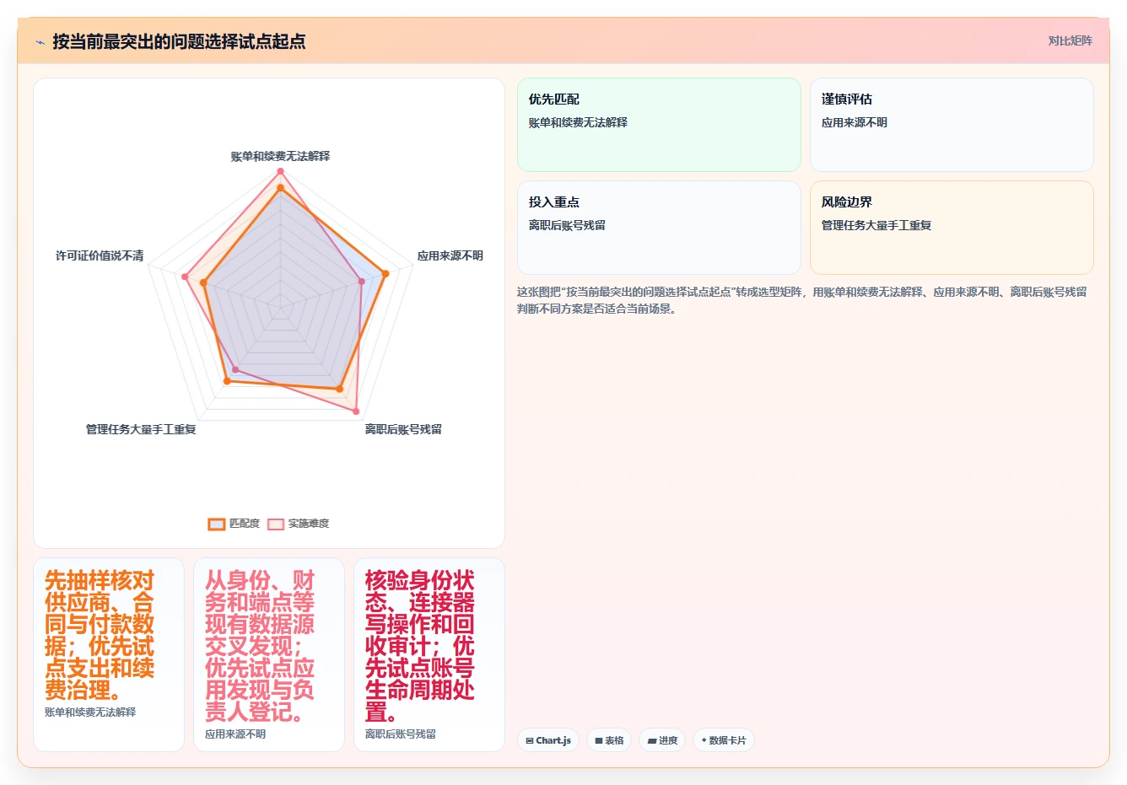
Task: Select the 数据卡片 chip label
Action: [728, 740]
